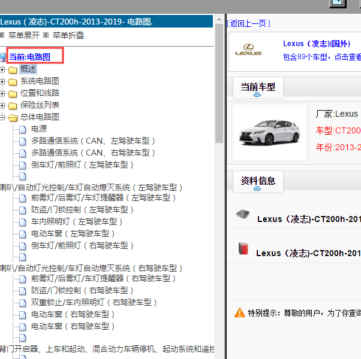Viewport: 361px width, 359px height.
Task: Click the 包含89个车型 link
Action: [x=322, y=57]
